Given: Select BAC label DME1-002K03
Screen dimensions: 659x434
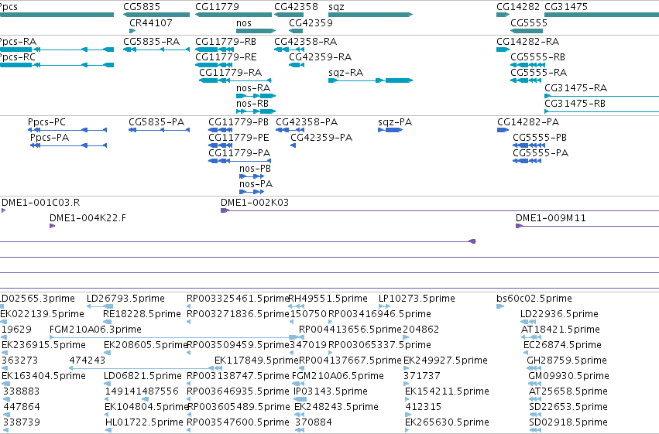Looking at the screenshot, I should (x=255, y=203).
